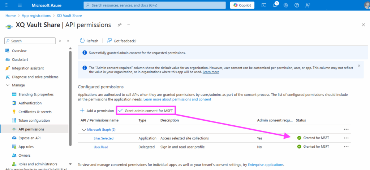Collapse the Microsoft Graph (2) group
Image resolution: width=370 pixels, height=170 pixels.
pyautogui.click(x=84, y=130)
